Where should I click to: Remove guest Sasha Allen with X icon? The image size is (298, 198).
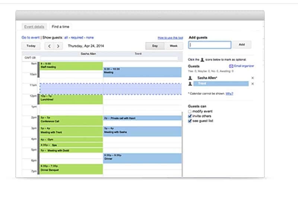253,78
